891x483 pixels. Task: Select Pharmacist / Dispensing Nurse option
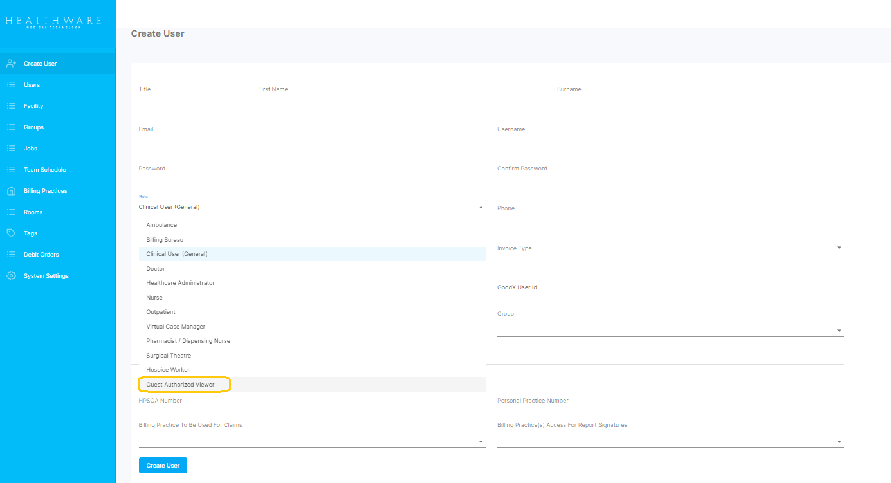(x=188, y=341)
